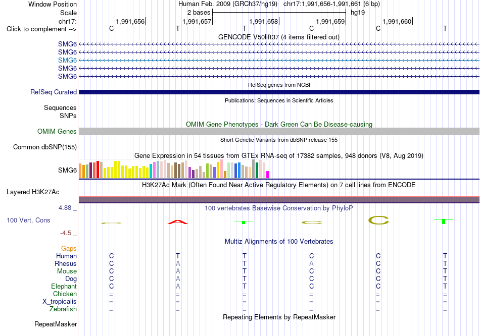This screenshot has width=480, height=336.
Task: Select the Chicken alignment row label
Action: tap(65, 294)
